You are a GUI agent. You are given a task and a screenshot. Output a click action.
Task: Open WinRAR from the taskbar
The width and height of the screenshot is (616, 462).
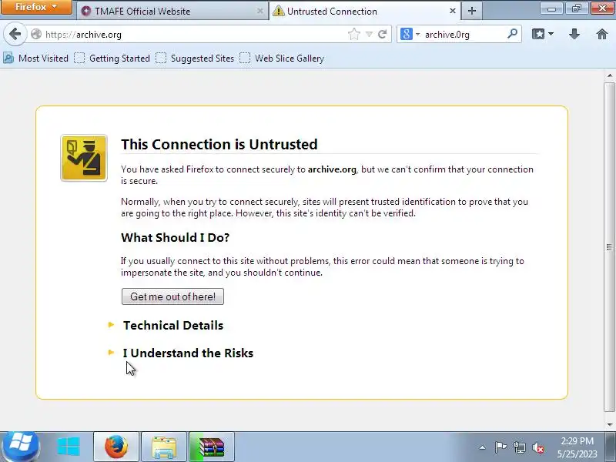tap(212, 447)
